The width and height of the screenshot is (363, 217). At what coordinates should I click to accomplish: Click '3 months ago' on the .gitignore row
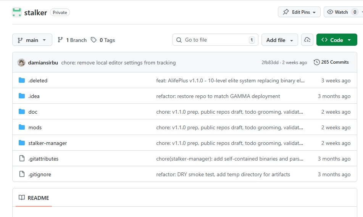tap(334, 174)
